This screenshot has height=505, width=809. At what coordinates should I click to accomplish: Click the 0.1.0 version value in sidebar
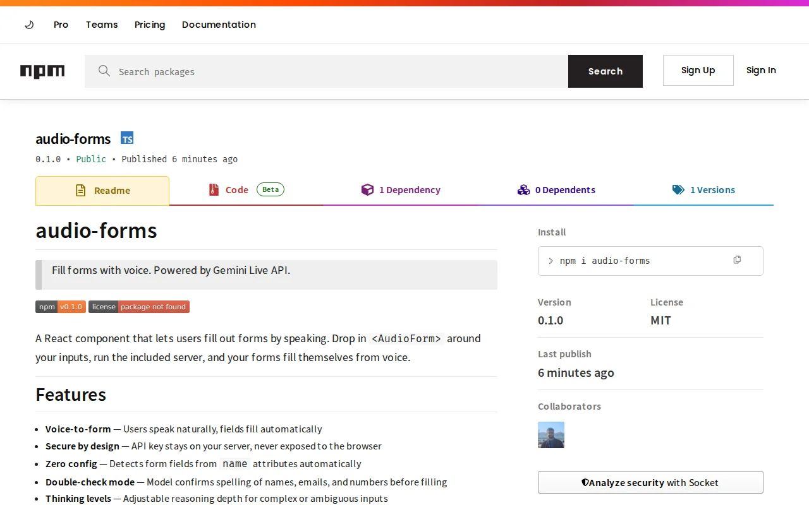pyautogui.click(x=550, y=320)
